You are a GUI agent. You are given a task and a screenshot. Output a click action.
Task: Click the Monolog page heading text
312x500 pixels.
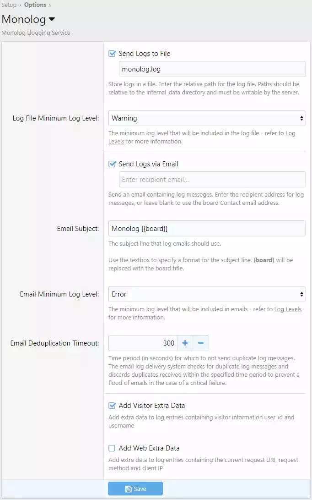coord(23,19)
